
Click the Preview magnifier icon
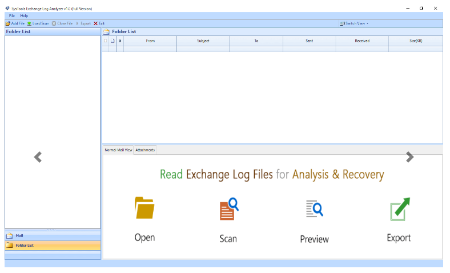tap(314, 209)
